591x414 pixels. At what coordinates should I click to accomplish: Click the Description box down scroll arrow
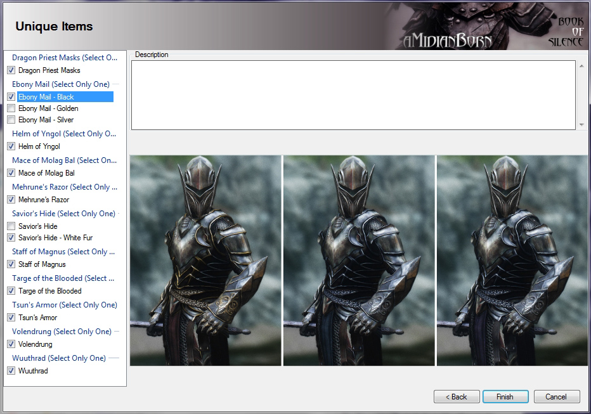tap(581, 125)
